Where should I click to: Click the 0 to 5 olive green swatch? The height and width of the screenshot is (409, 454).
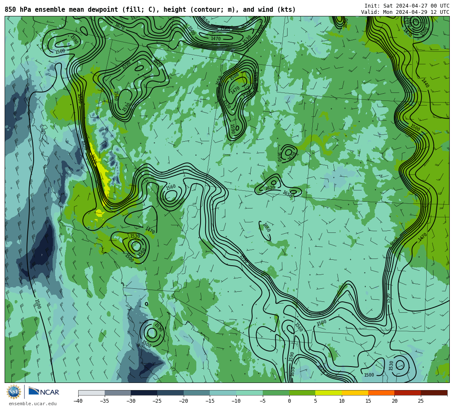(302, 393)
